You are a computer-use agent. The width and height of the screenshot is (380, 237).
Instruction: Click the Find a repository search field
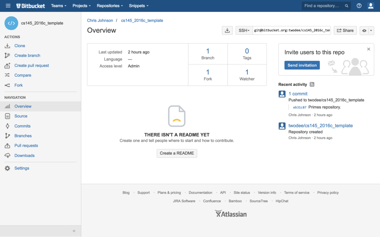click(323, 6)
